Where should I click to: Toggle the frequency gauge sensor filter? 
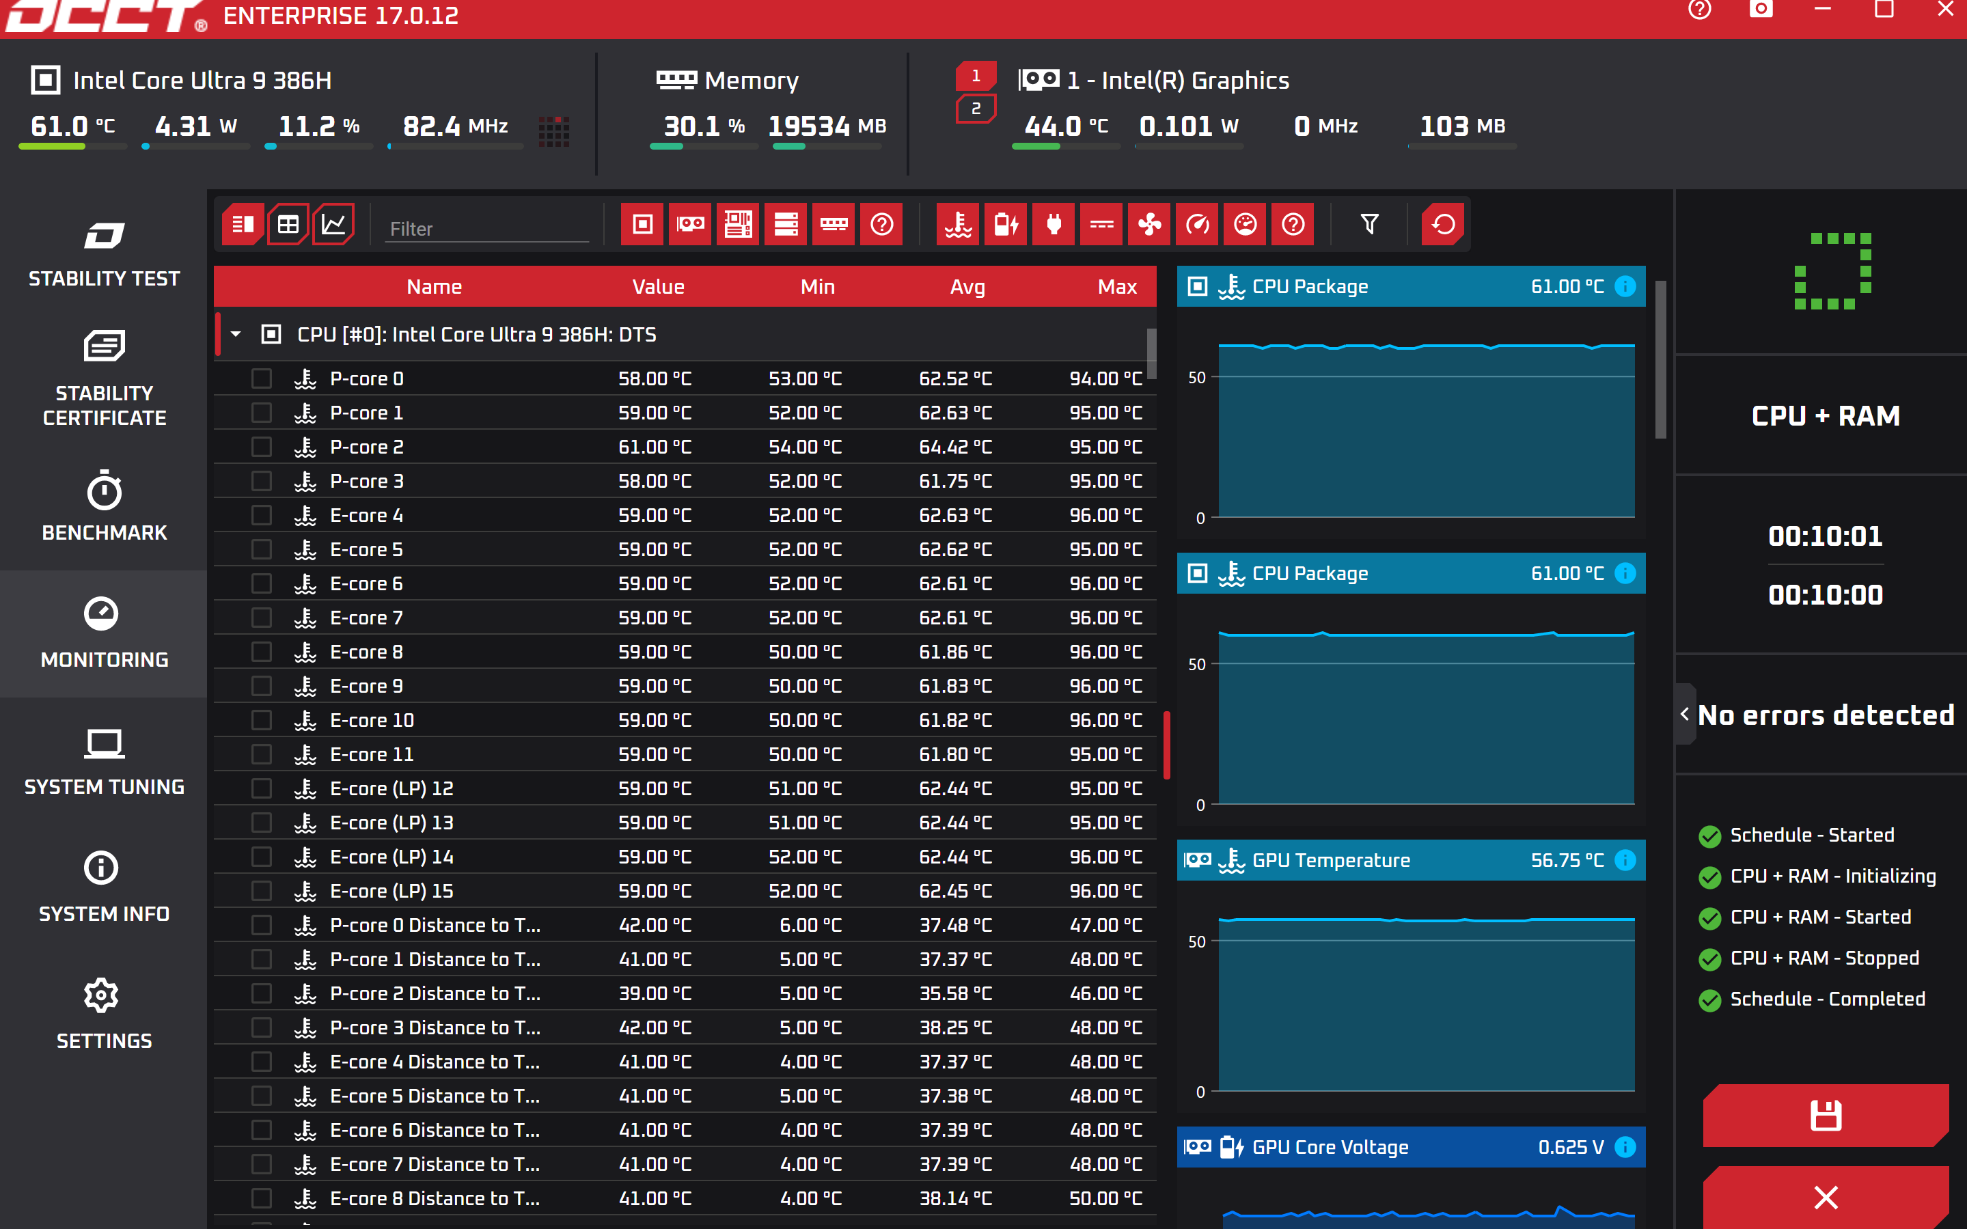1197,224
